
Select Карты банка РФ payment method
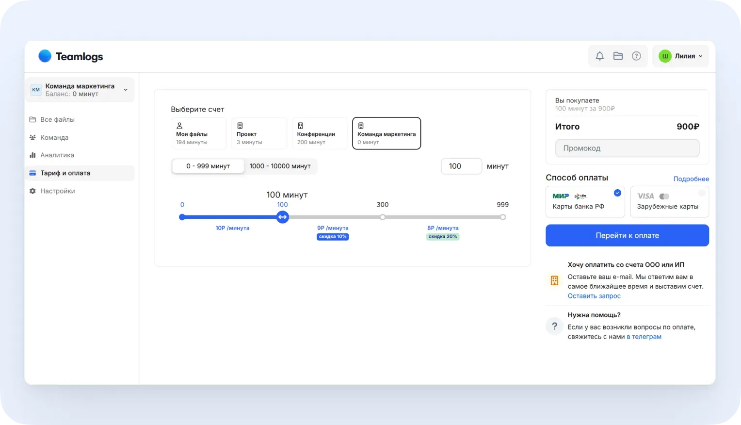tap(585, 201)
